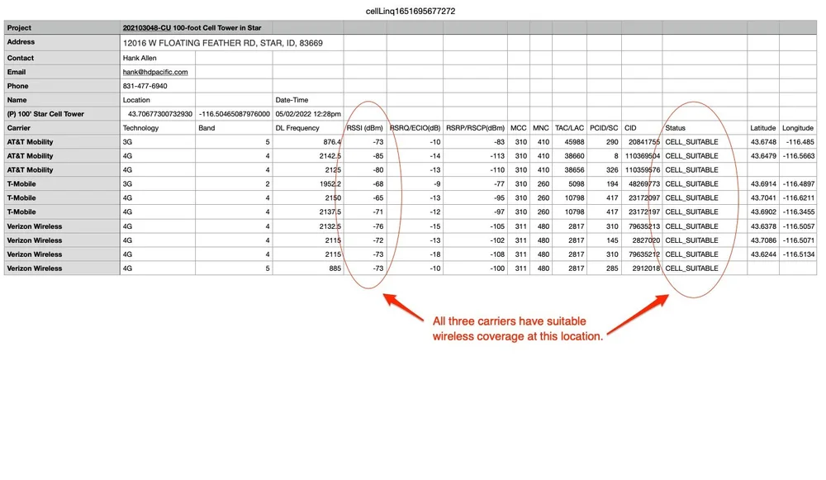Select CELL_SUITABLE status in the CID 2827020 row
Image resolution: width=826 pixels, height=480 pixels.
pyautogui.click(x=691, y=240)
